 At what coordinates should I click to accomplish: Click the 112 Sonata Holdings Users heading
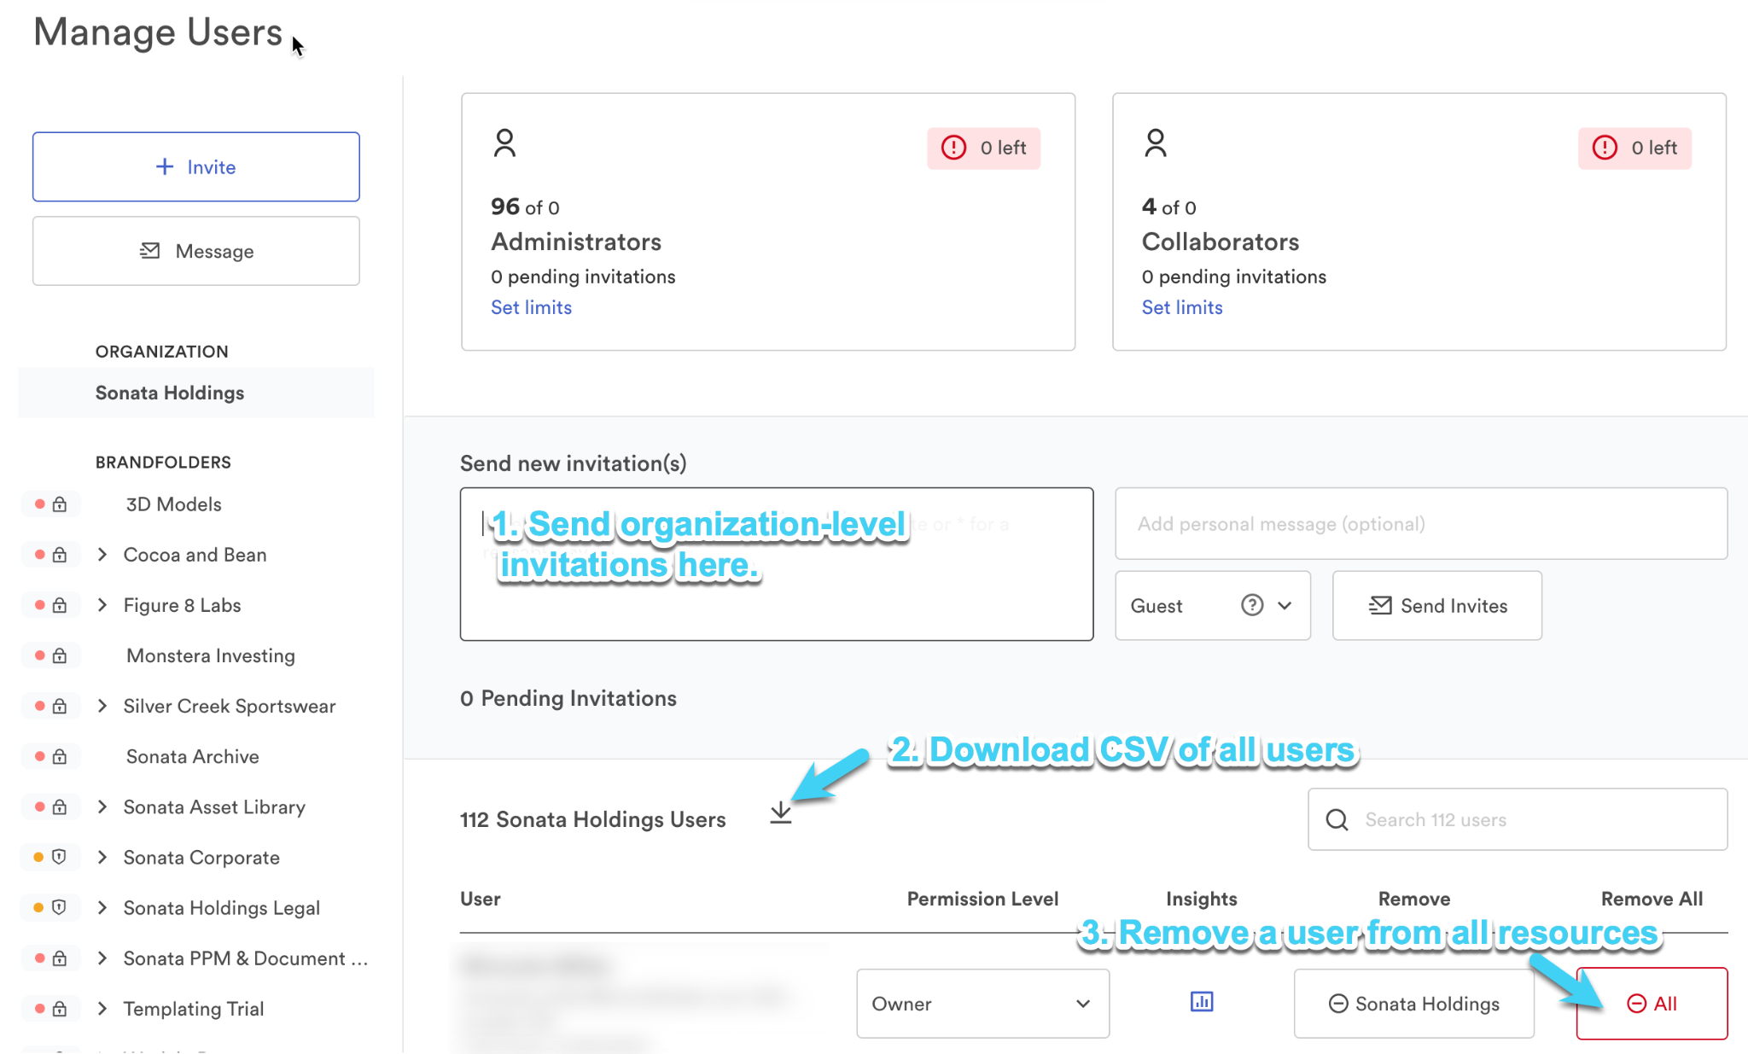click(593, 819)
